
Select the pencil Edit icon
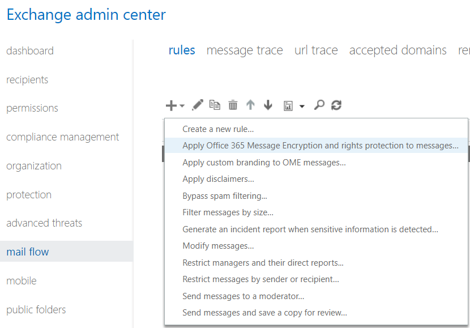(x=197, y=105)
